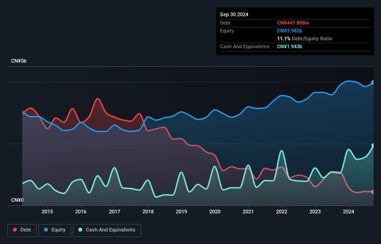Click the 2021 x-axis label

(x=248, y=212)
